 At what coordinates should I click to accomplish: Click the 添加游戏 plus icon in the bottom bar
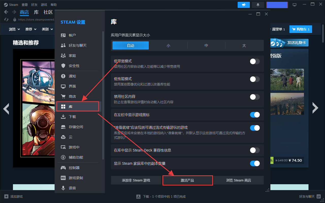[x=6, y=196]
